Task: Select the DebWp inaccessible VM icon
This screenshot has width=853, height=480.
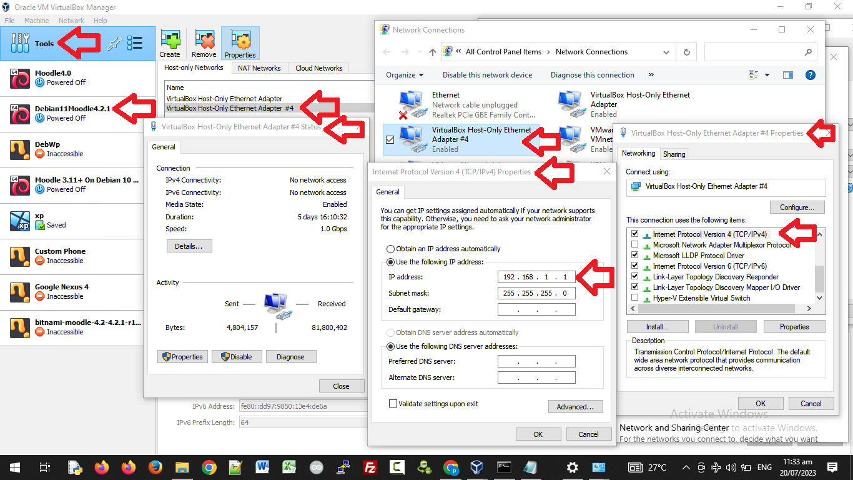Action: click(x=20, y=149)
